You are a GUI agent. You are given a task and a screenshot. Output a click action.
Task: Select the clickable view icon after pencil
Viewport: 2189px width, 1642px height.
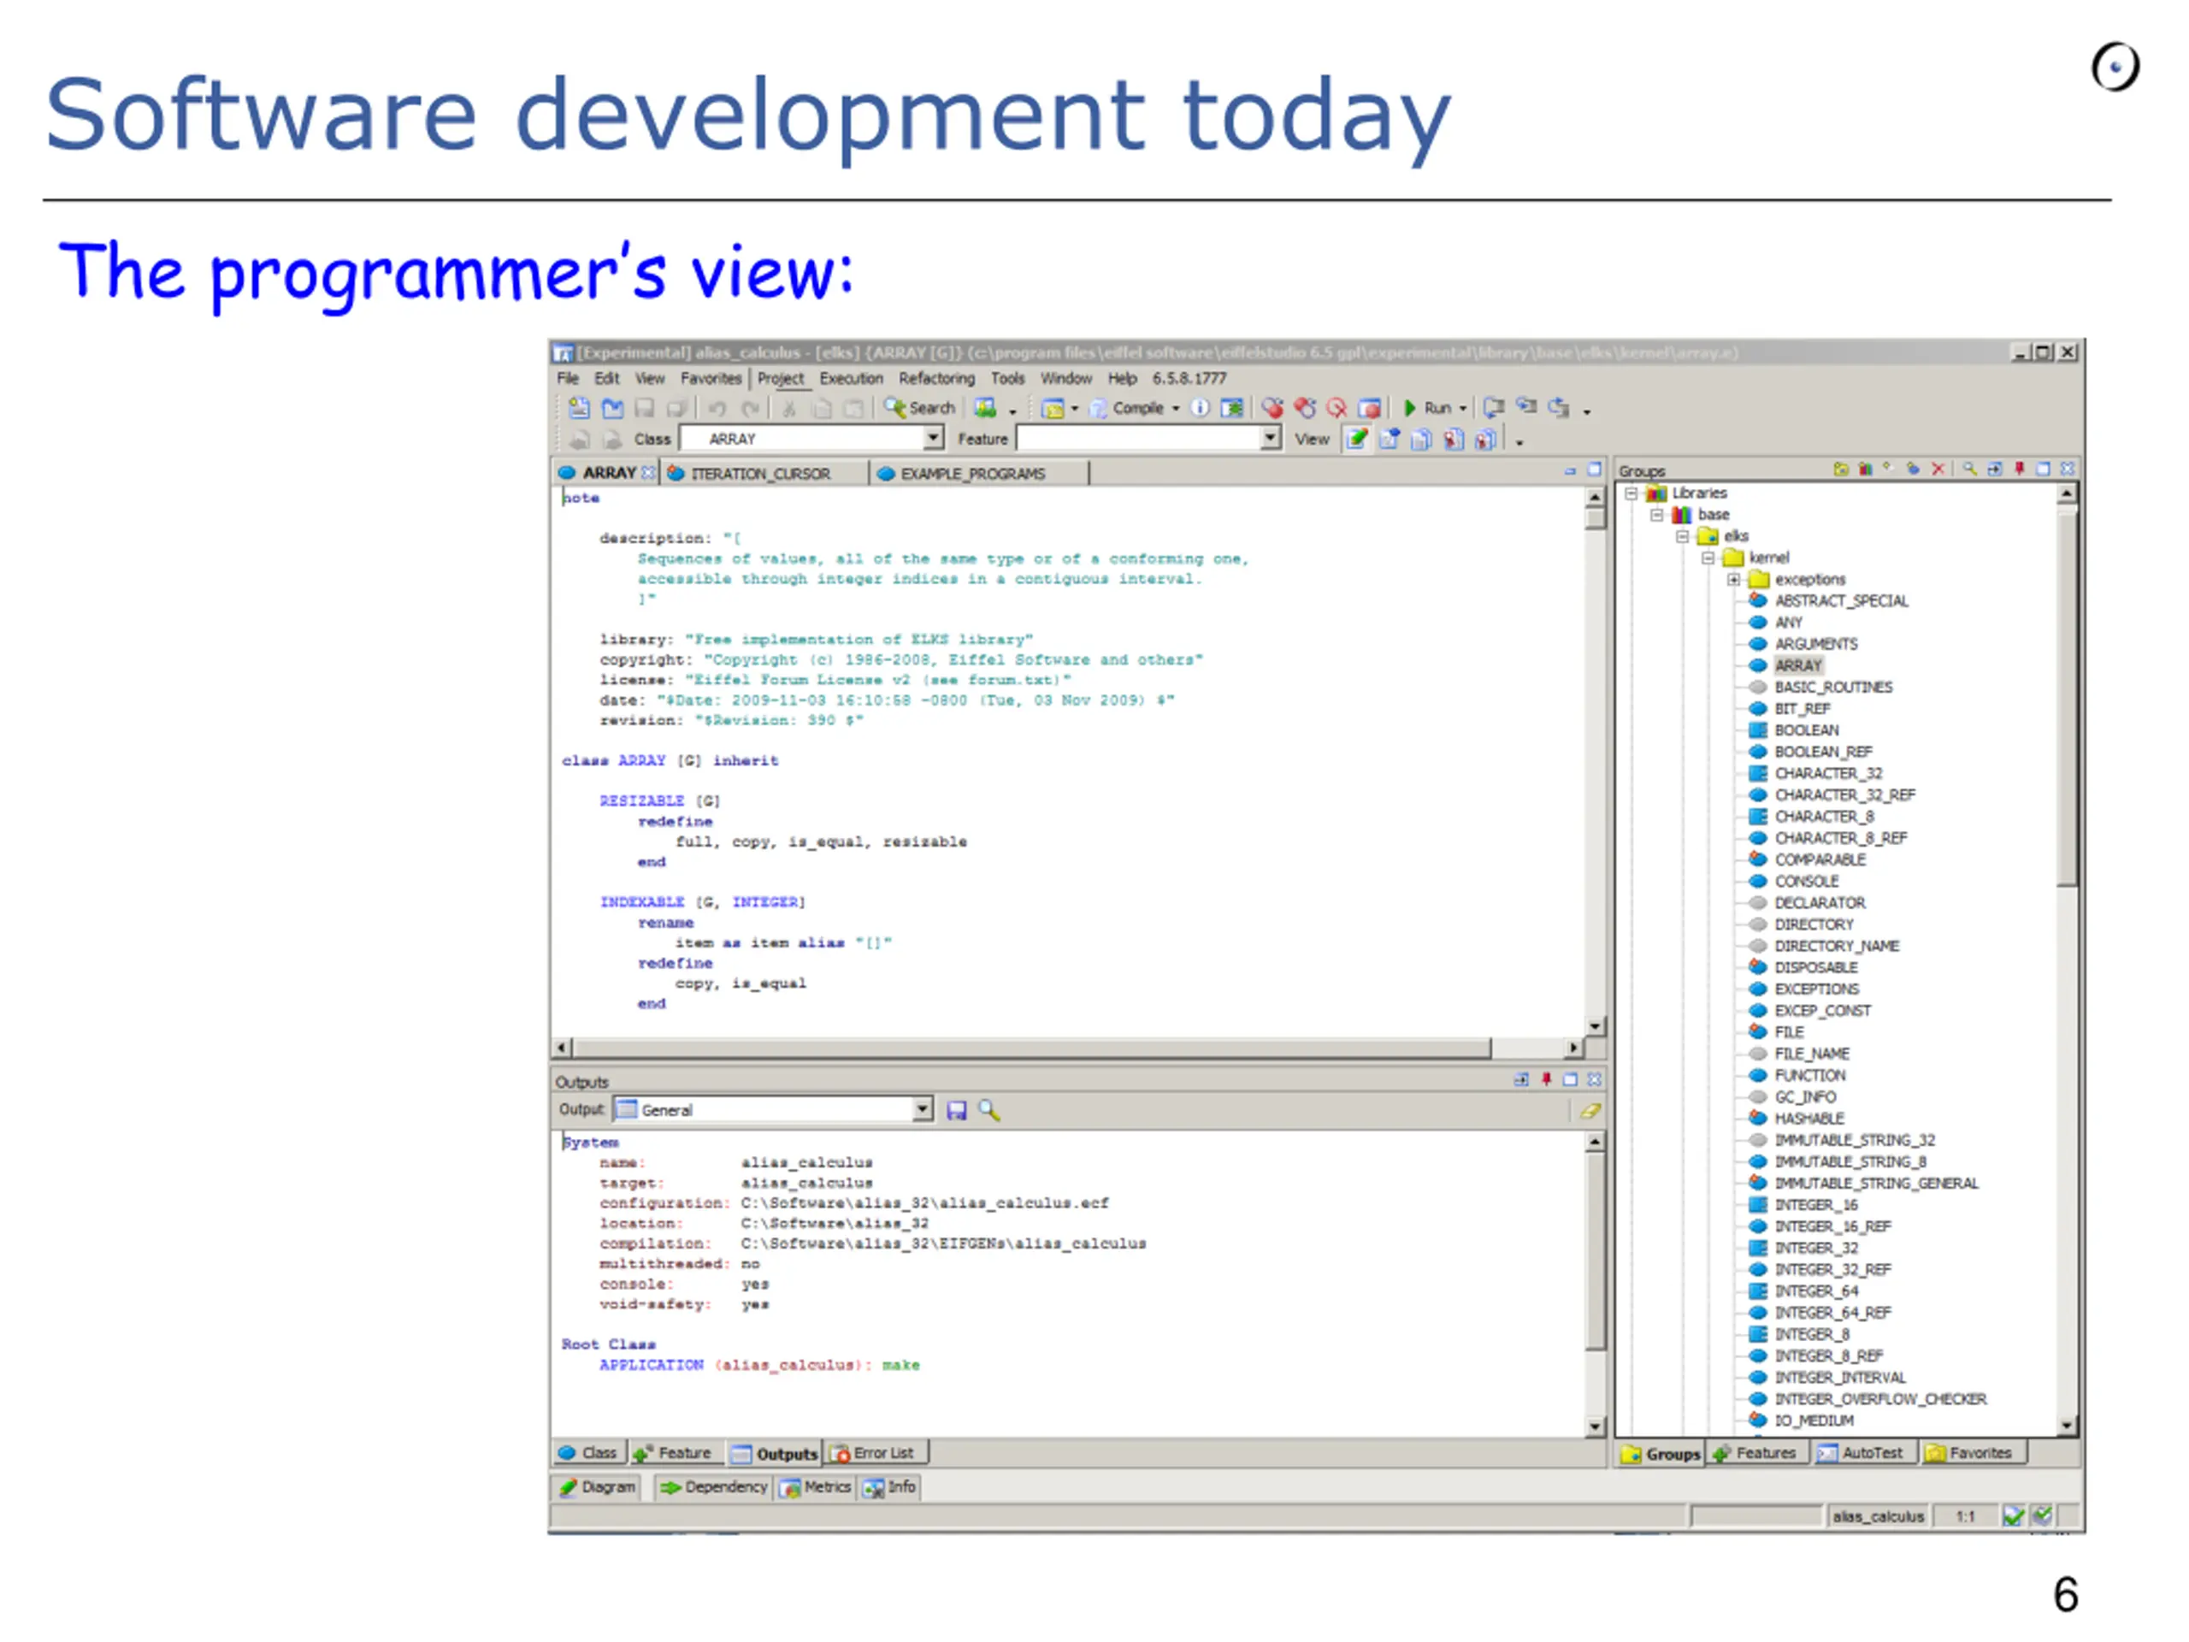[x=1390, y=439]
